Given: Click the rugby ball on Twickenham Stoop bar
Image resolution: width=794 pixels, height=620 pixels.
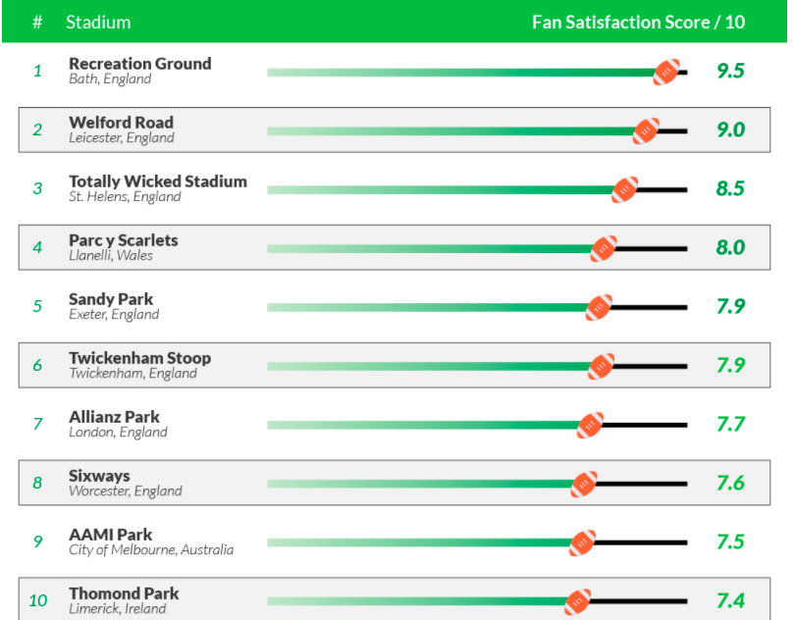Looking at the screenshot, I should click(x=601, y=367).
